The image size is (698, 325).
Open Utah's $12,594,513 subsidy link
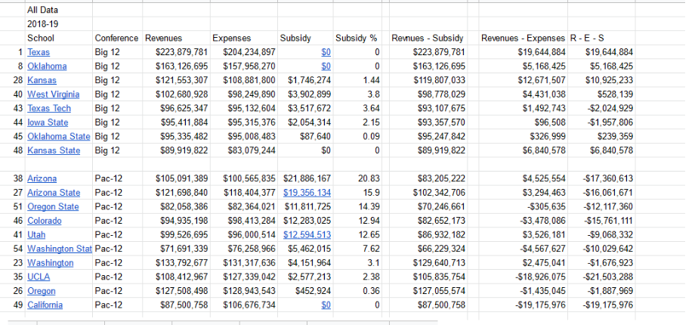point(307,235)
